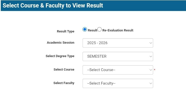Click the 'Result' option label text
This screenshot has height=103, width=186.
[92, 30]
